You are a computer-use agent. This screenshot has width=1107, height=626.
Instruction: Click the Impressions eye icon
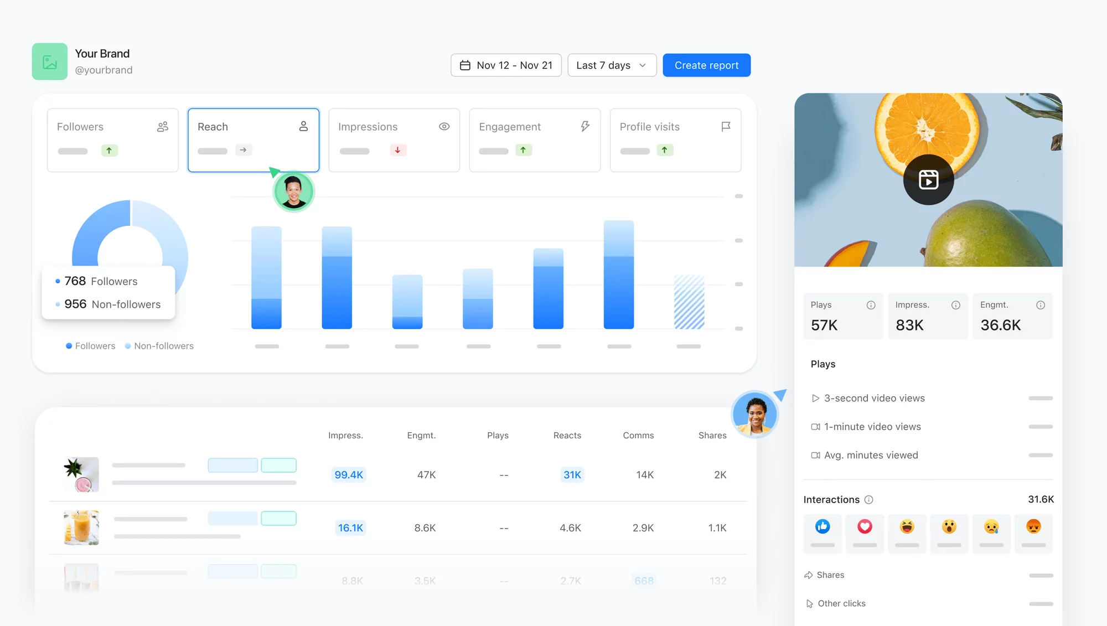click(x=443, y=126)
